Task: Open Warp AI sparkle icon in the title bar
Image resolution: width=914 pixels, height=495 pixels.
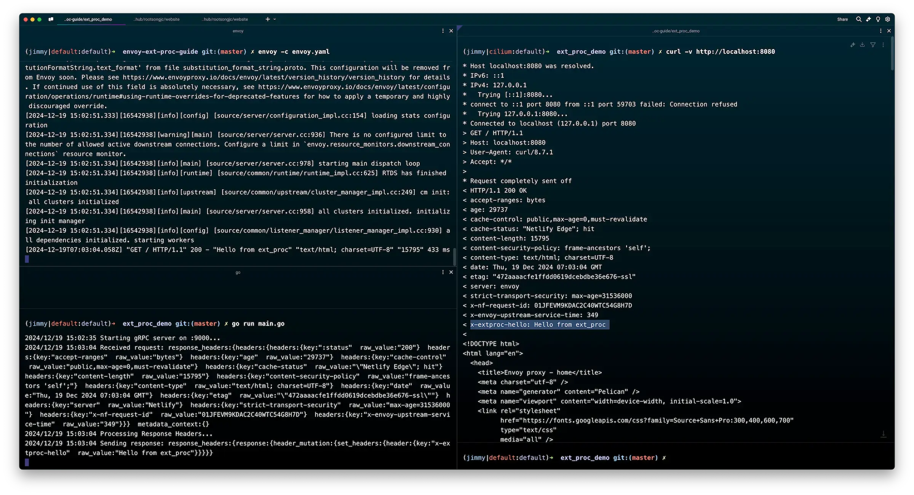Action: click(x=868, y=19)
